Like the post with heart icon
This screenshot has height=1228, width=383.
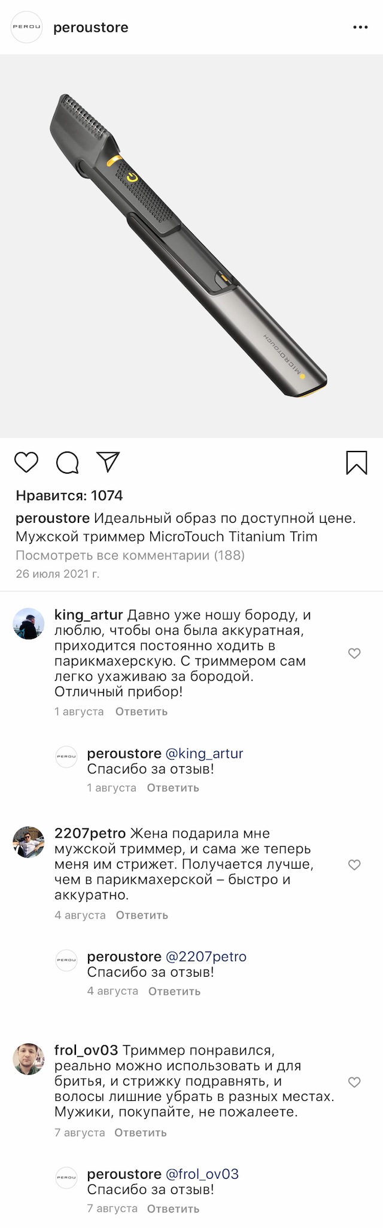[26, 462]
